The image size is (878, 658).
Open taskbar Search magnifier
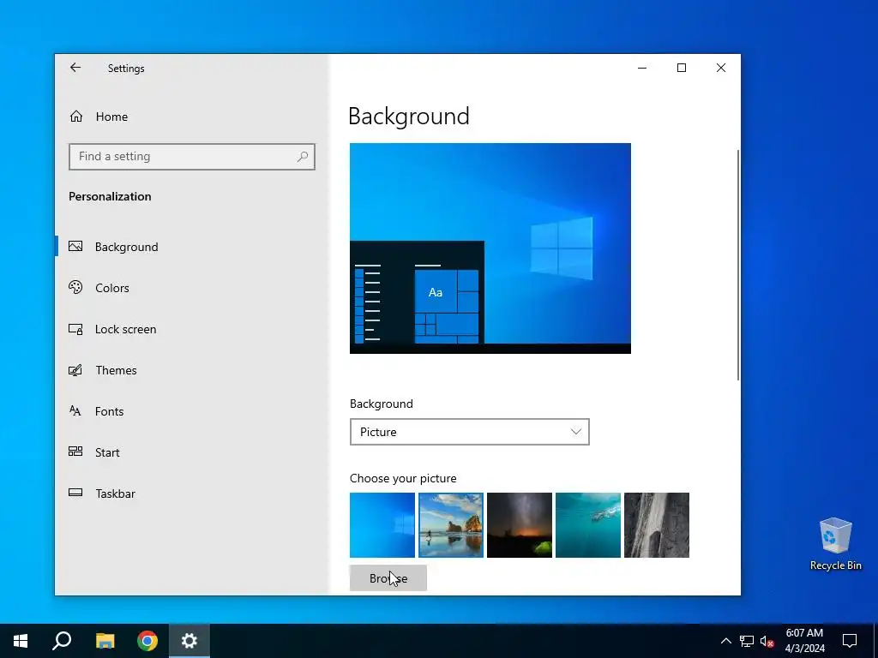coord(62,641)
